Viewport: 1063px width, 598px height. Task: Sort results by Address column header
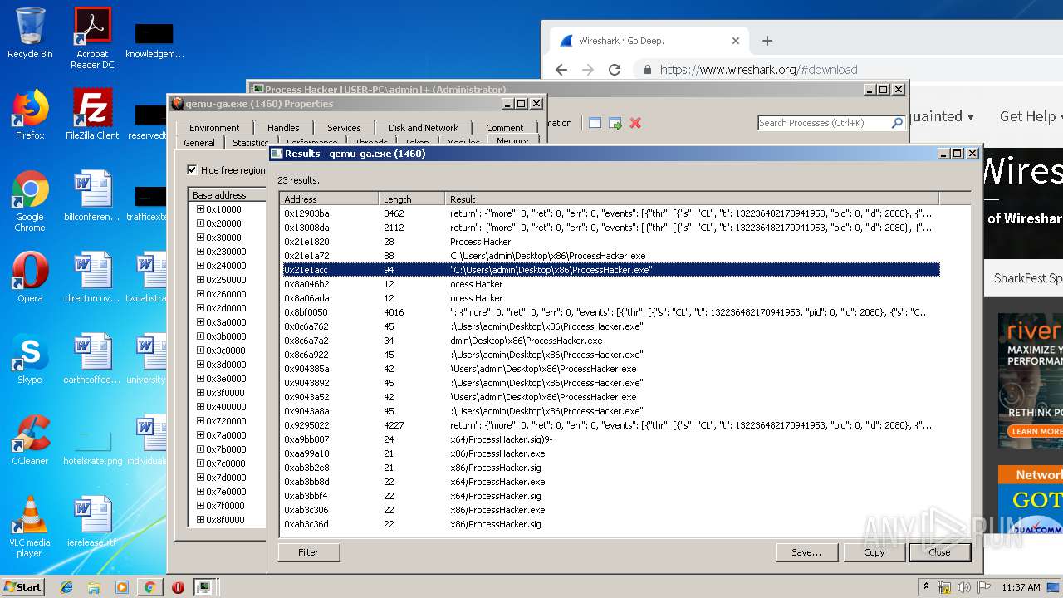coord(328,199)
